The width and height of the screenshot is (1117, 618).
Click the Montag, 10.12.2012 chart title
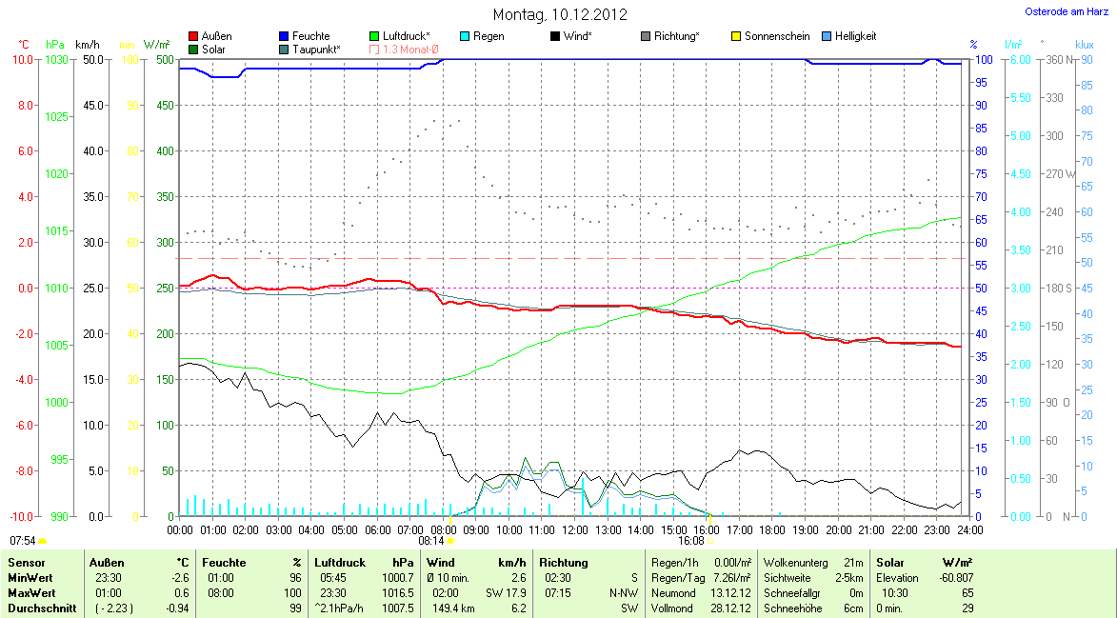[x=558, y=14]
